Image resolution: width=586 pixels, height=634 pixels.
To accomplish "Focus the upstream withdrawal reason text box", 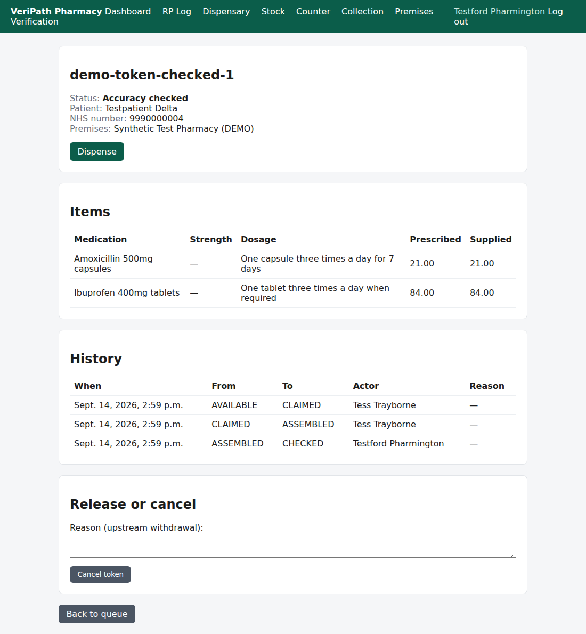I will (293, 546).
